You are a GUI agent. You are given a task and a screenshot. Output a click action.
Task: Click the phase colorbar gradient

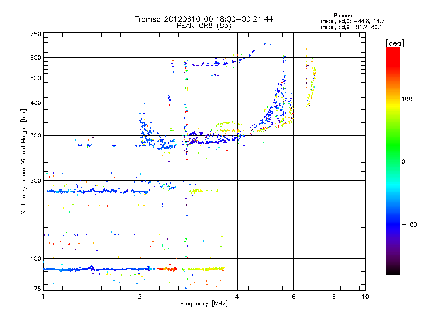[393, 160]
